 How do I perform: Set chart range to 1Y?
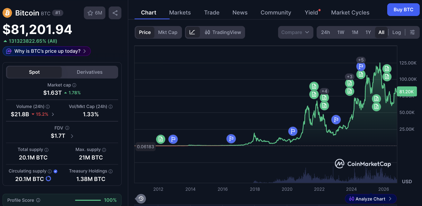tap(368, 32)
